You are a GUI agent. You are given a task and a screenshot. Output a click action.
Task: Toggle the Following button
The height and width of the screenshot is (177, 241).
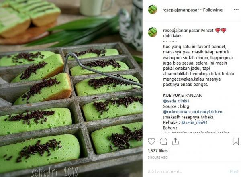(x=213, y=10)
